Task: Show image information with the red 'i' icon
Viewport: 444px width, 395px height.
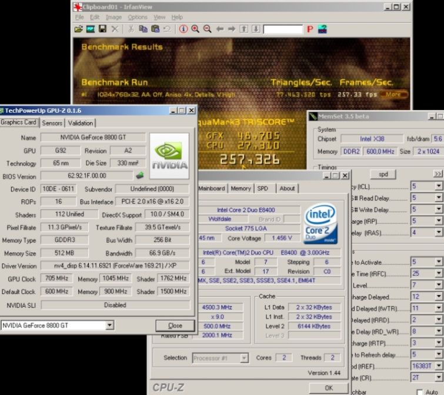Action: (183, 29)
